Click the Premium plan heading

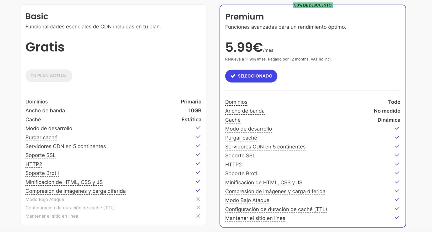tap(244, 17)
